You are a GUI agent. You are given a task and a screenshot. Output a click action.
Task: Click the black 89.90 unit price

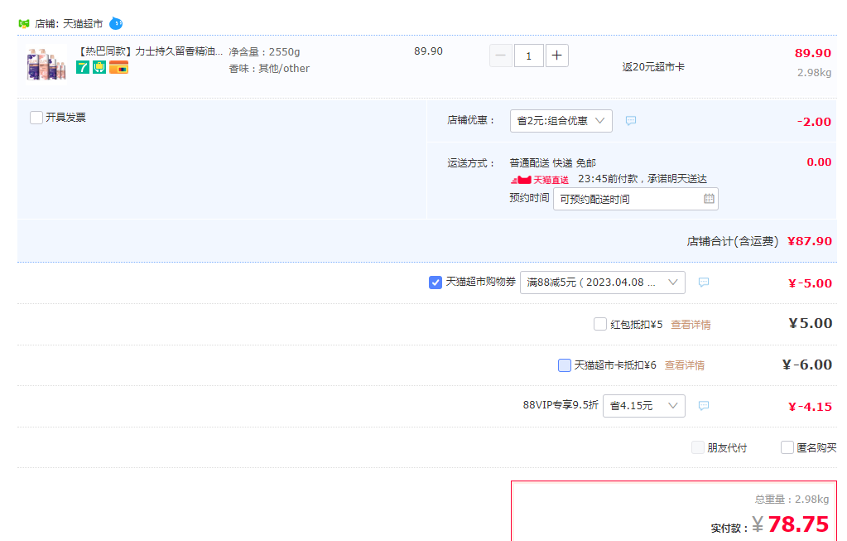pos(428,51)
